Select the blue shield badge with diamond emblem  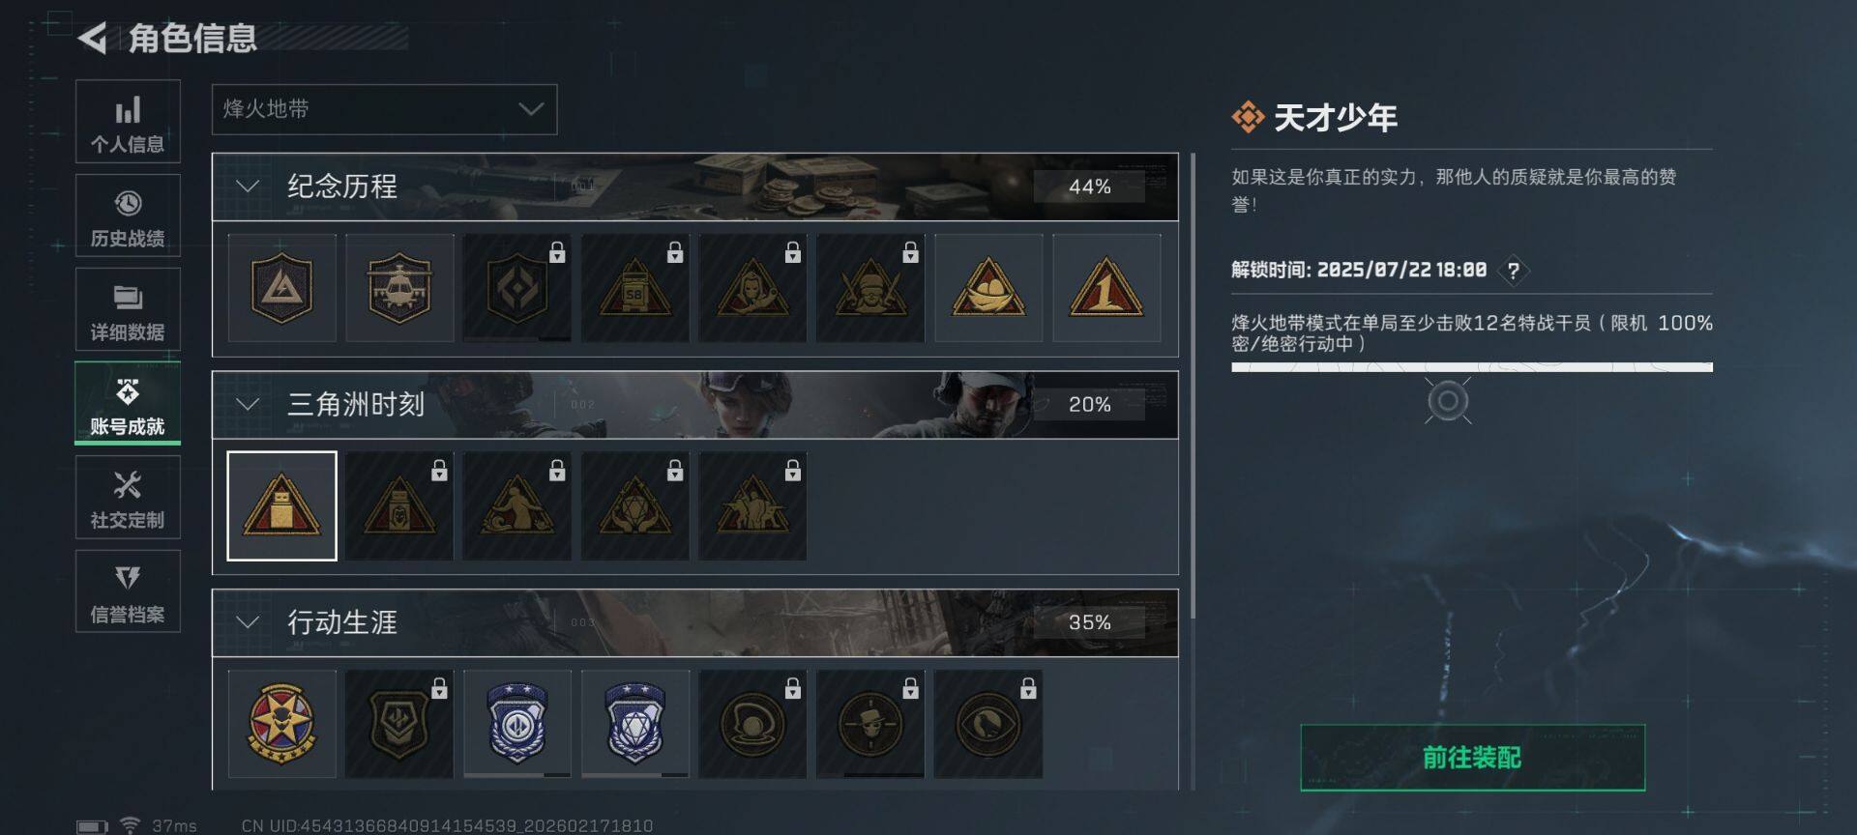click(x=635, y=724)
